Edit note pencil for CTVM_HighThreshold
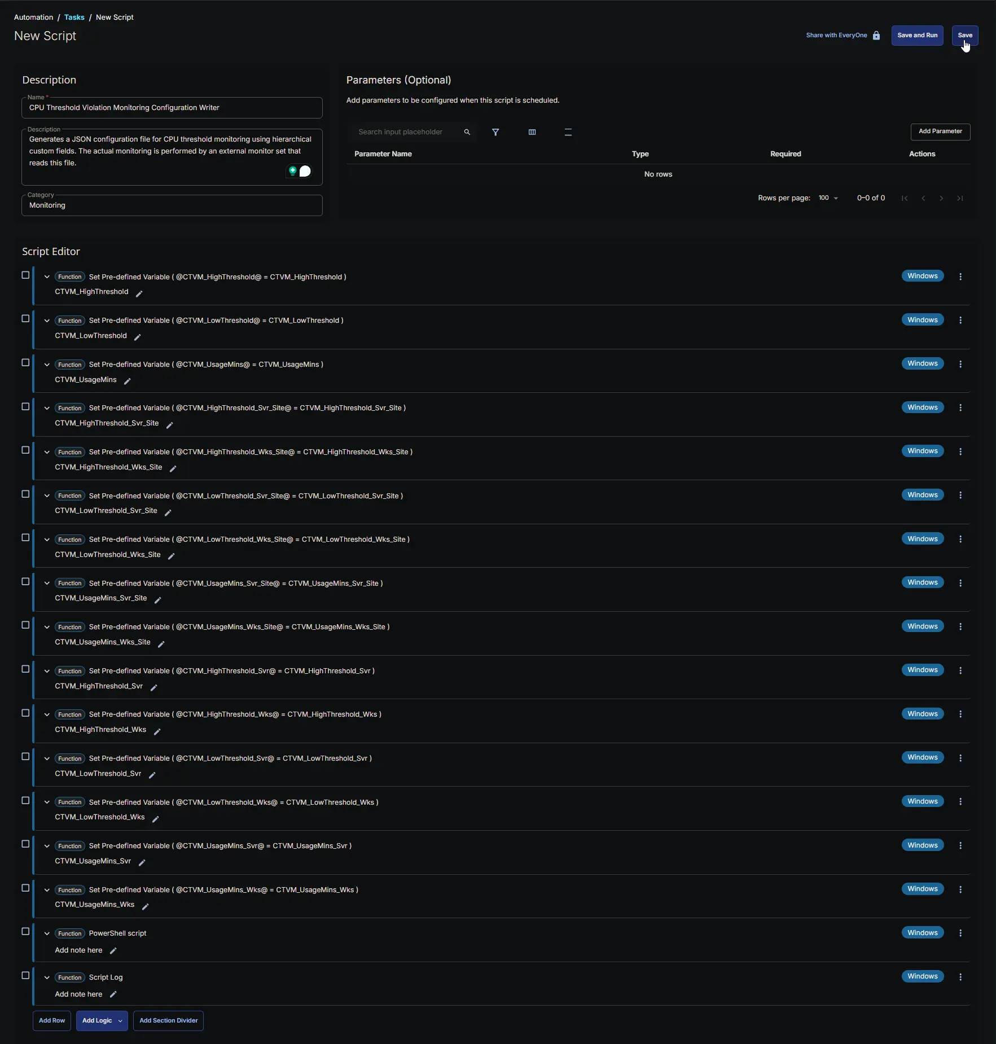Image resolution: width=996 pixels, height=1044 pixels. click(x=139, y=293)
